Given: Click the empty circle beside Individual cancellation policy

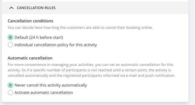Looking at the screenshot, I should (x=10, y=45).
